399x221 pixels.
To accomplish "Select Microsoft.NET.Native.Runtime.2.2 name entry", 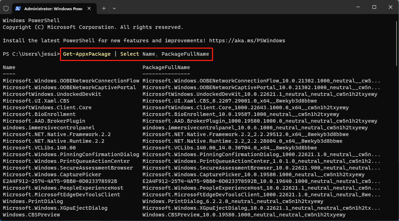I will (53, 141).
